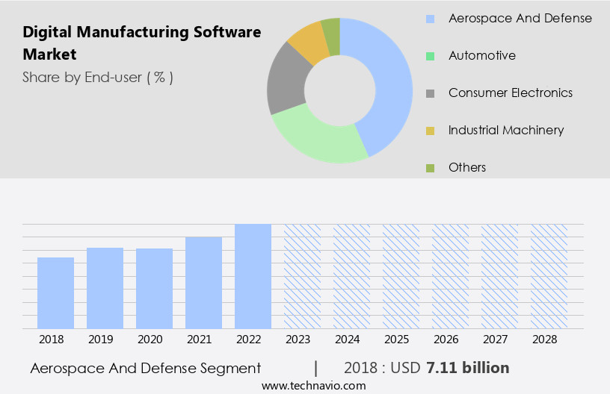610x394 pixels.
Task: Click the yellow donut chart segment
Action: (308, 43)
